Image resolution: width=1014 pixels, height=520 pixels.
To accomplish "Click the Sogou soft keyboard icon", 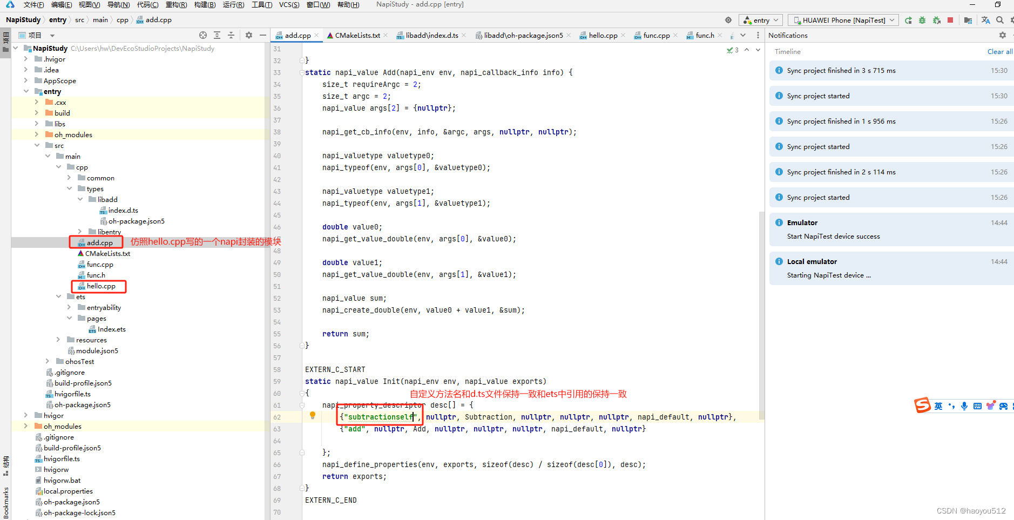I will coord(977,406).
